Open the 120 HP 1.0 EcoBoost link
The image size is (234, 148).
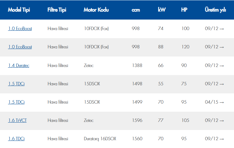20,47
